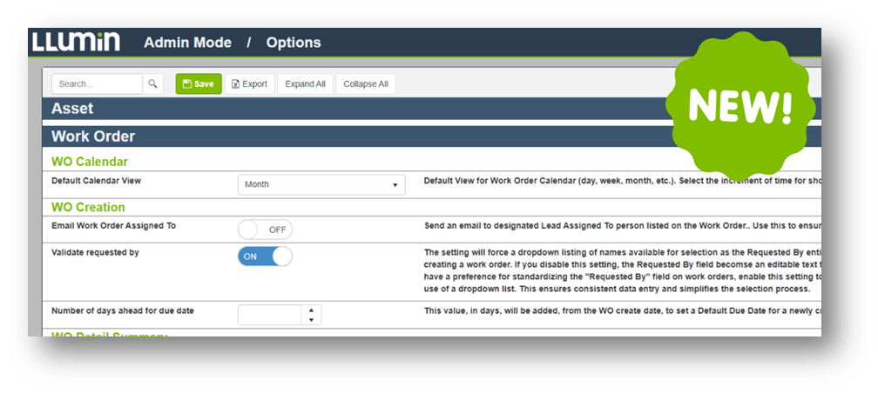Image resolution: width=878 pixels, height=393 pixels.
Task: Disable the Validate requested by toggle
Action: pos(265,256)
